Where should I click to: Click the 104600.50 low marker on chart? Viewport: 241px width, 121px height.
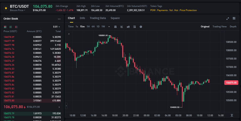[175, 107]
